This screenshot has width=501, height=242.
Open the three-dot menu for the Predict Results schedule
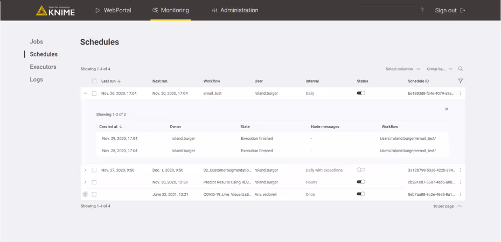pyautogui.click(x=461, y=182)
